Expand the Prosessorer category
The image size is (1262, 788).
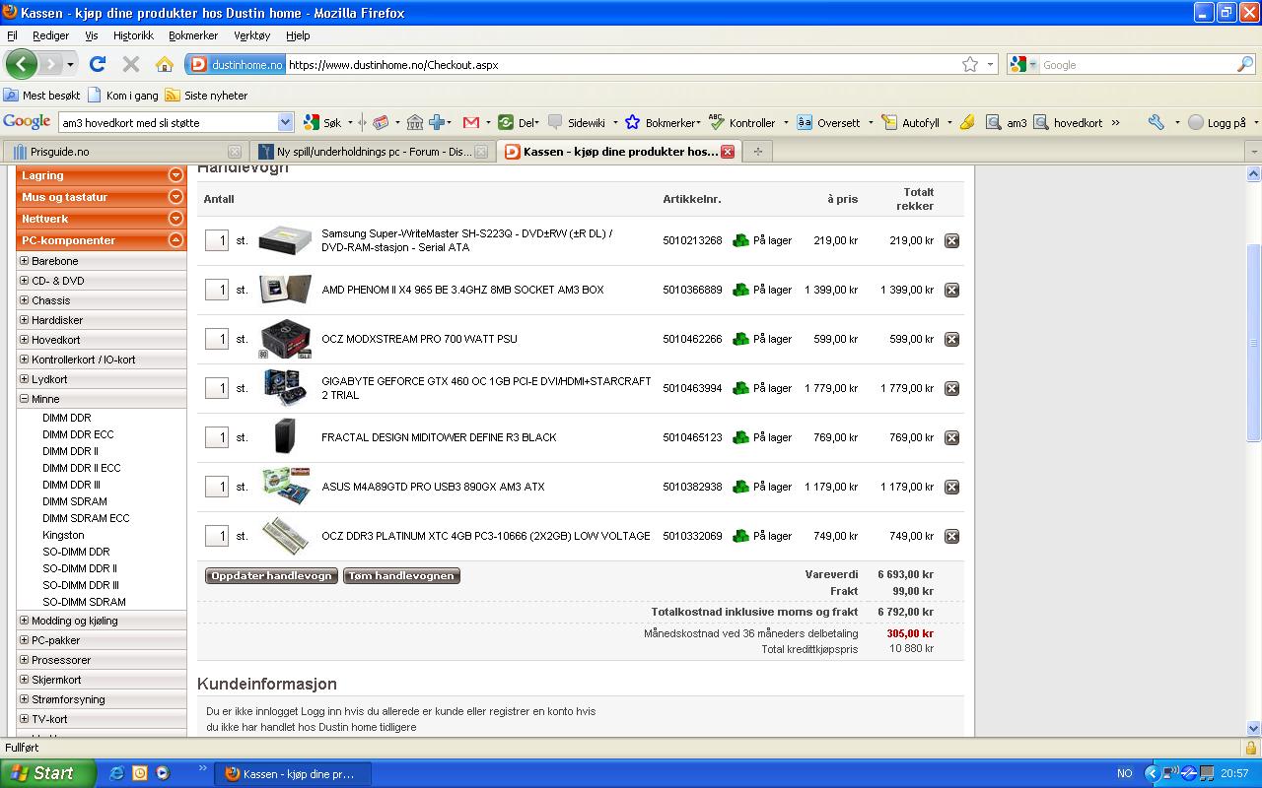(x=25, y=660)
